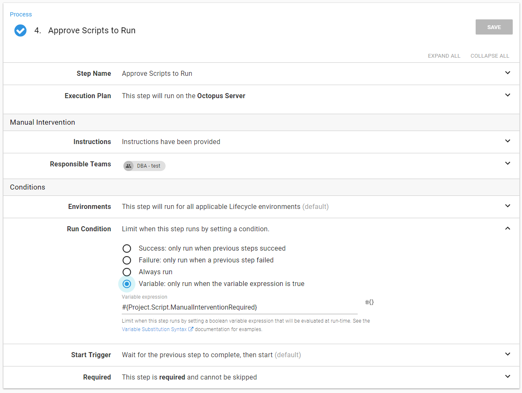The width and height of the screenshot is (522, 393).
Task: Expand the Start Trigger section
Action: pyautogui.click(x=508, y=354)
